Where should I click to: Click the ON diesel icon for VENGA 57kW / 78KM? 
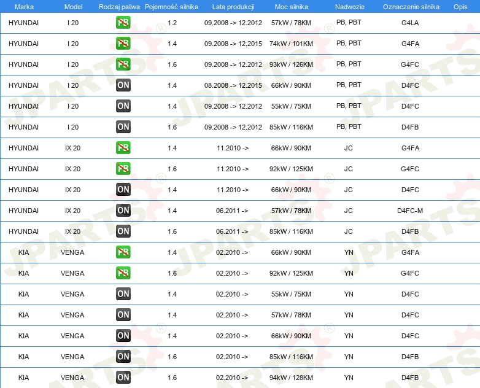123,314
